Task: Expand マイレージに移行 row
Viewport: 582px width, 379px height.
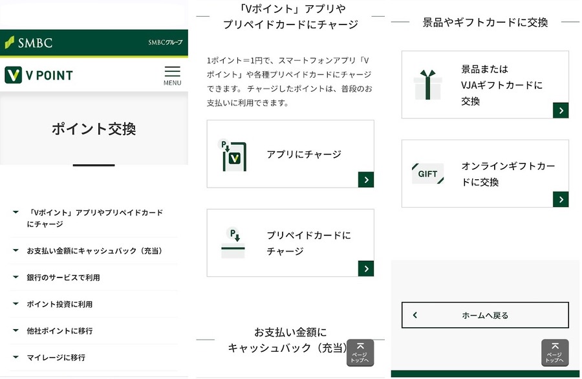Action: click(x=94, y=358)
